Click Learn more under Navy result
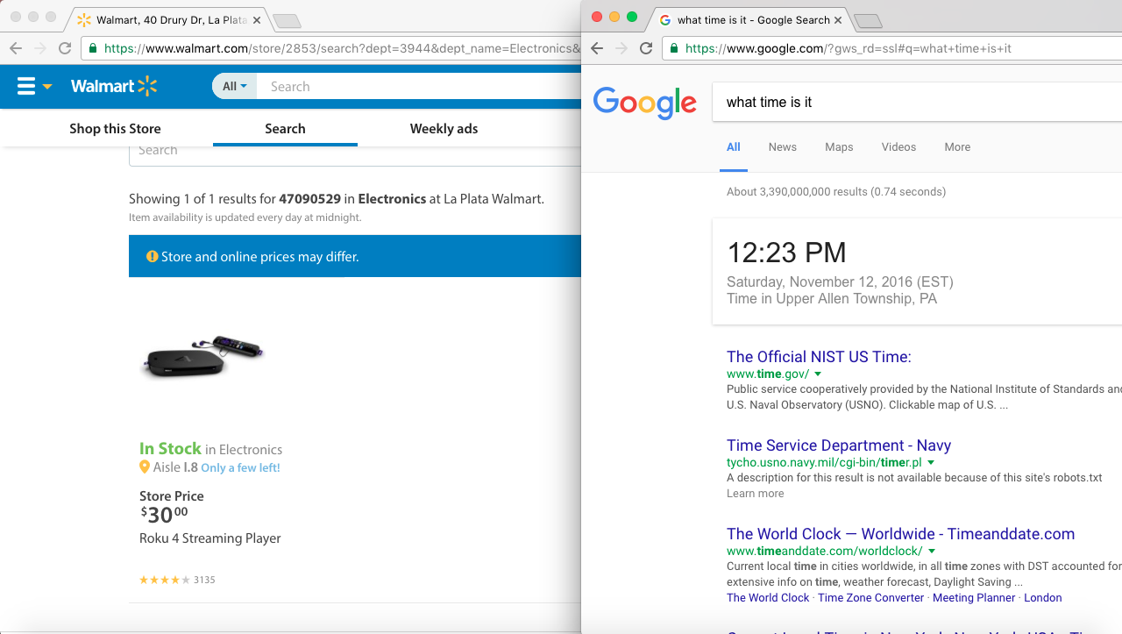Image resolution: width=1122 pixels, height=634 pixels. 755,494
